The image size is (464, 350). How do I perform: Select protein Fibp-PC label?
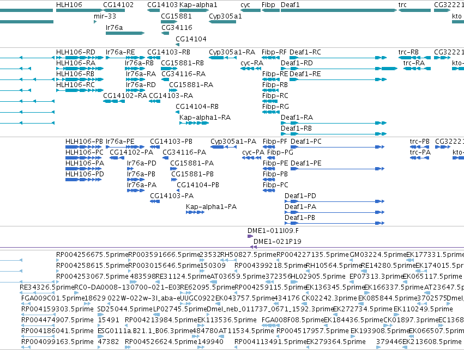275,185
